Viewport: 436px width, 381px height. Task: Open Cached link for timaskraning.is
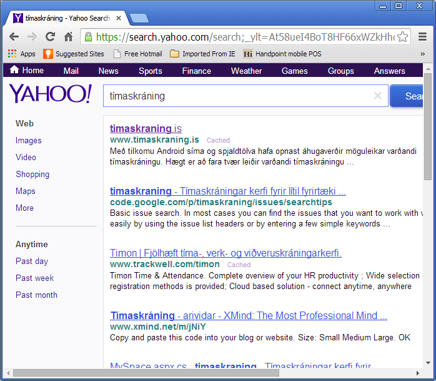pyautogui.click(x=218, y=140)
